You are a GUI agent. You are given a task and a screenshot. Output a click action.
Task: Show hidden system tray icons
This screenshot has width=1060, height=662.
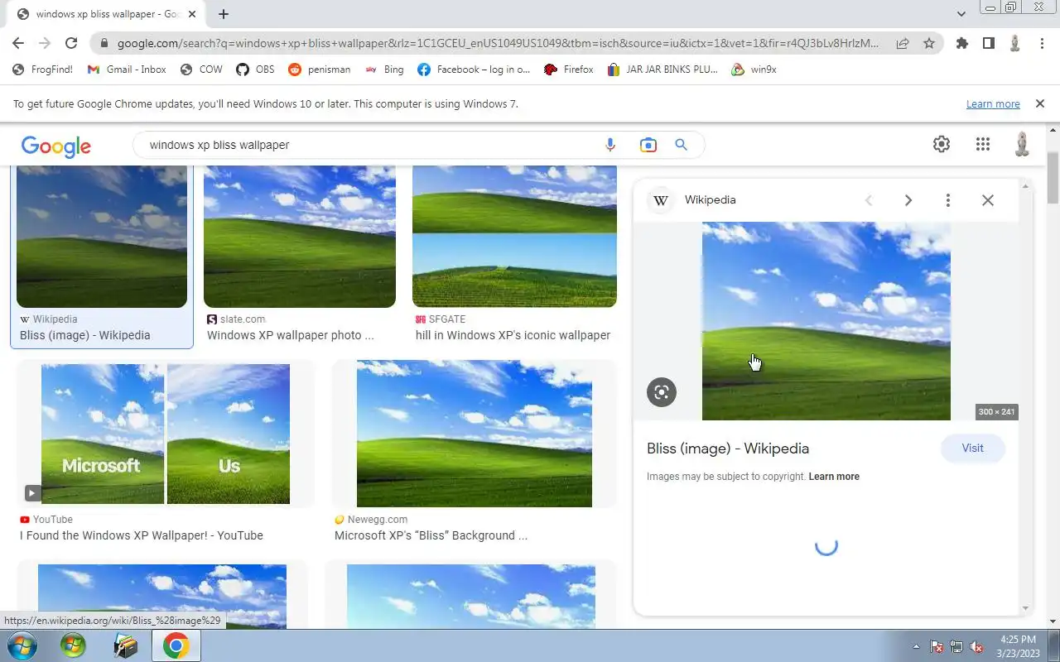(x=916, y=646)
